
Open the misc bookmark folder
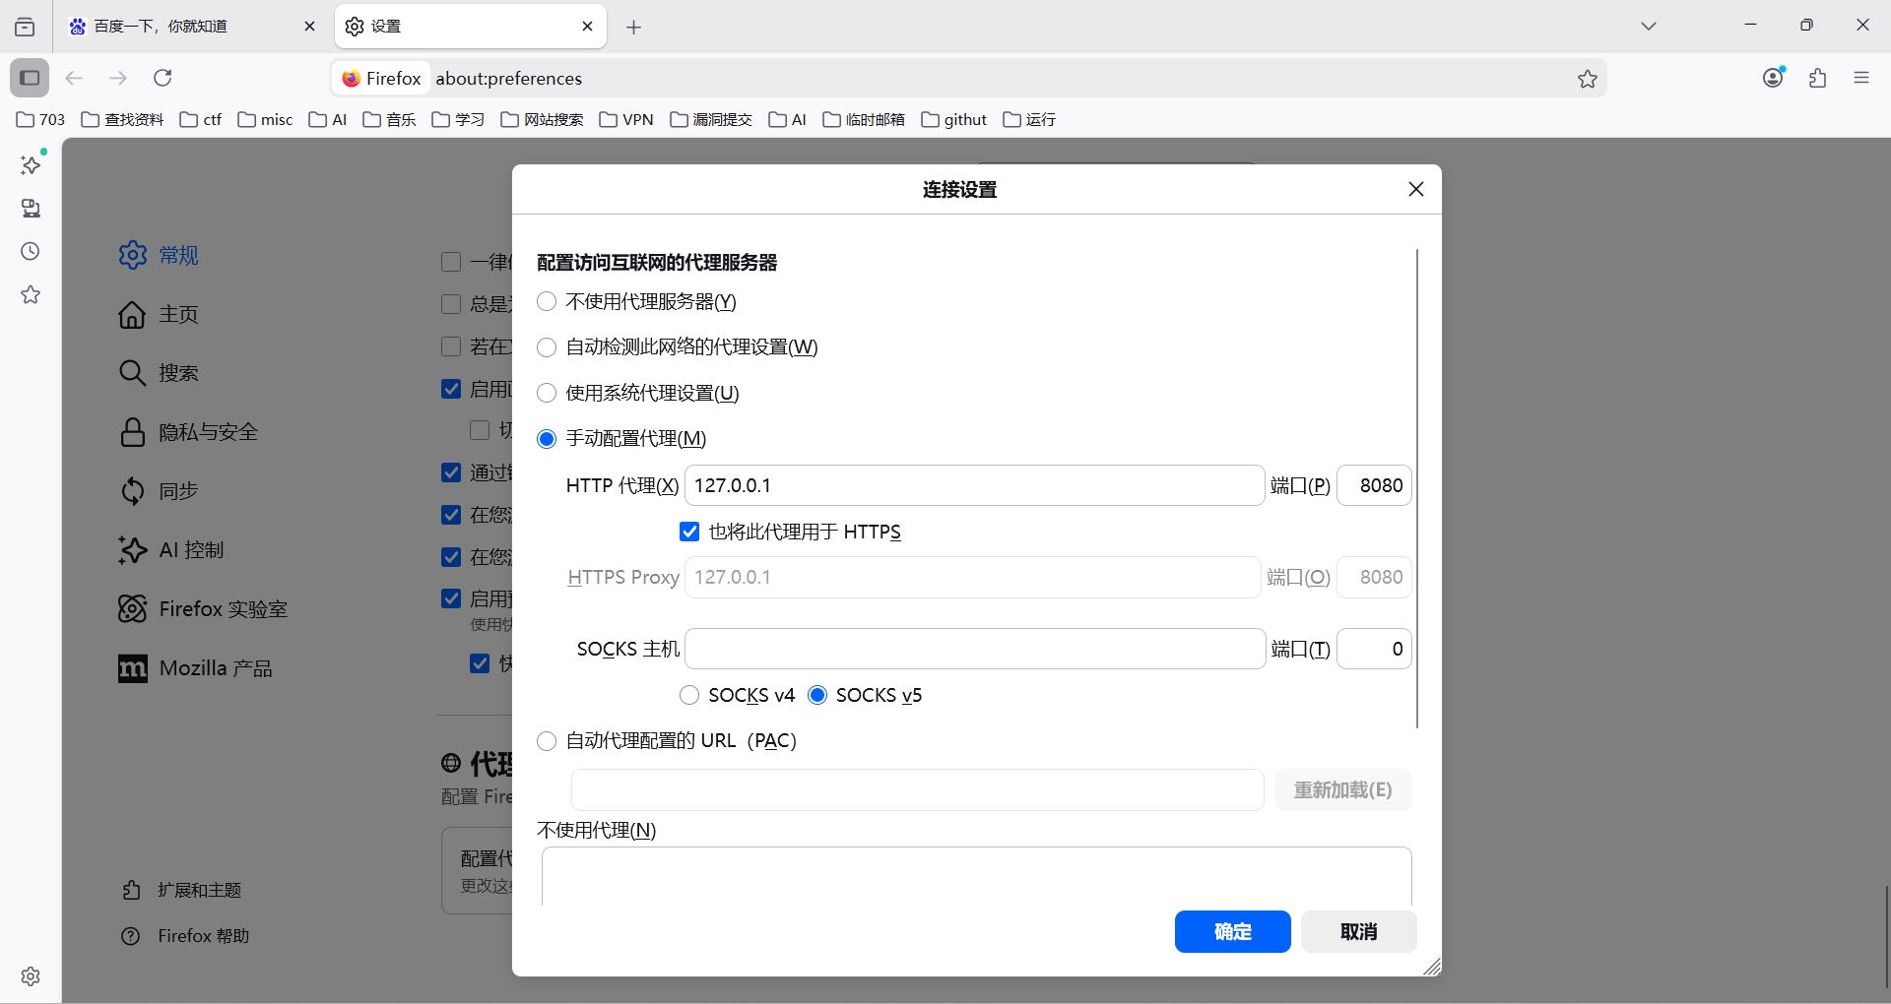[x=265, y=120]
